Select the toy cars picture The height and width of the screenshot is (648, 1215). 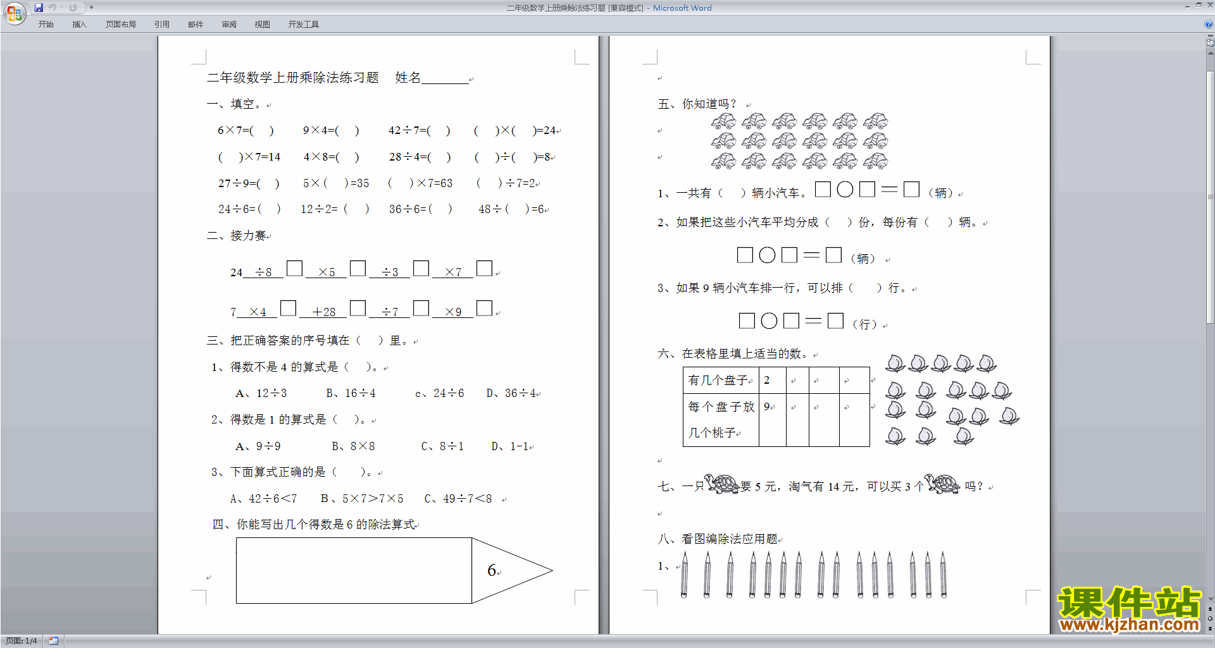tap(799, 141)
